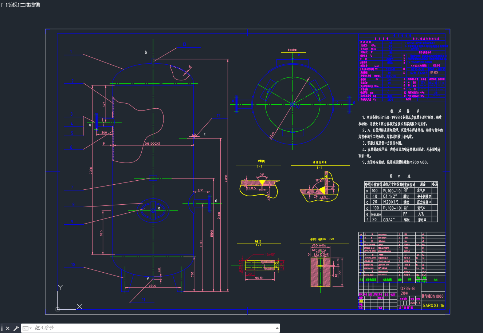The image size is (483, 333).
Task: Close the command line with its X
Action: point(8,328)
